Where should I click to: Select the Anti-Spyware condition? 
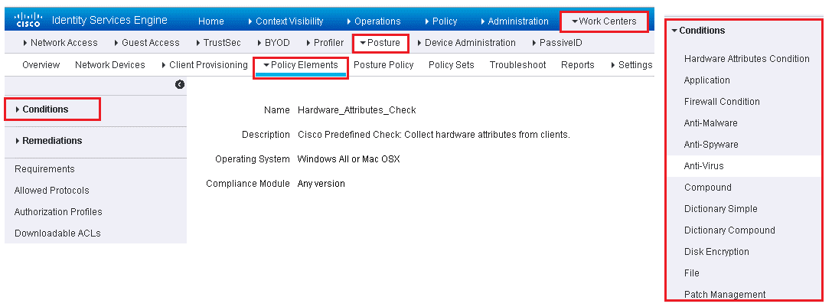coord(711,144)
